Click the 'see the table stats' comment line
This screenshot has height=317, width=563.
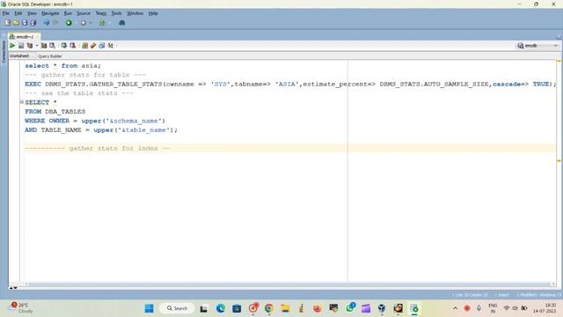79,93
